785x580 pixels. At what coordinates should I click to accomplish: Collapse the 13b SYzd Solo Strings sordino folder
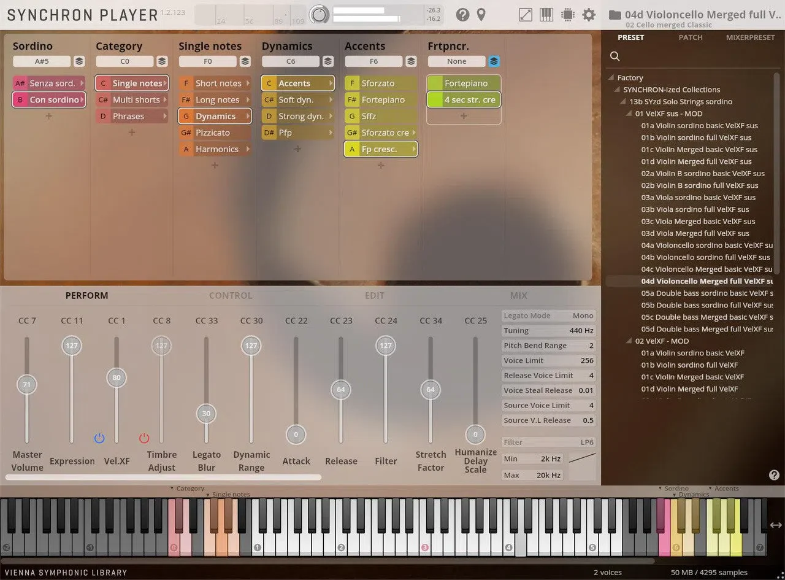tap(624, 102)
